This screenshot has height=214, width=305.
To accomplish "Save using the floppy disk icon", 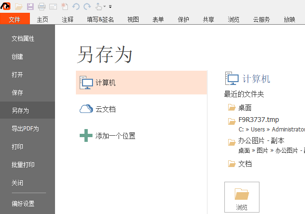I will (x=30, y=7).
